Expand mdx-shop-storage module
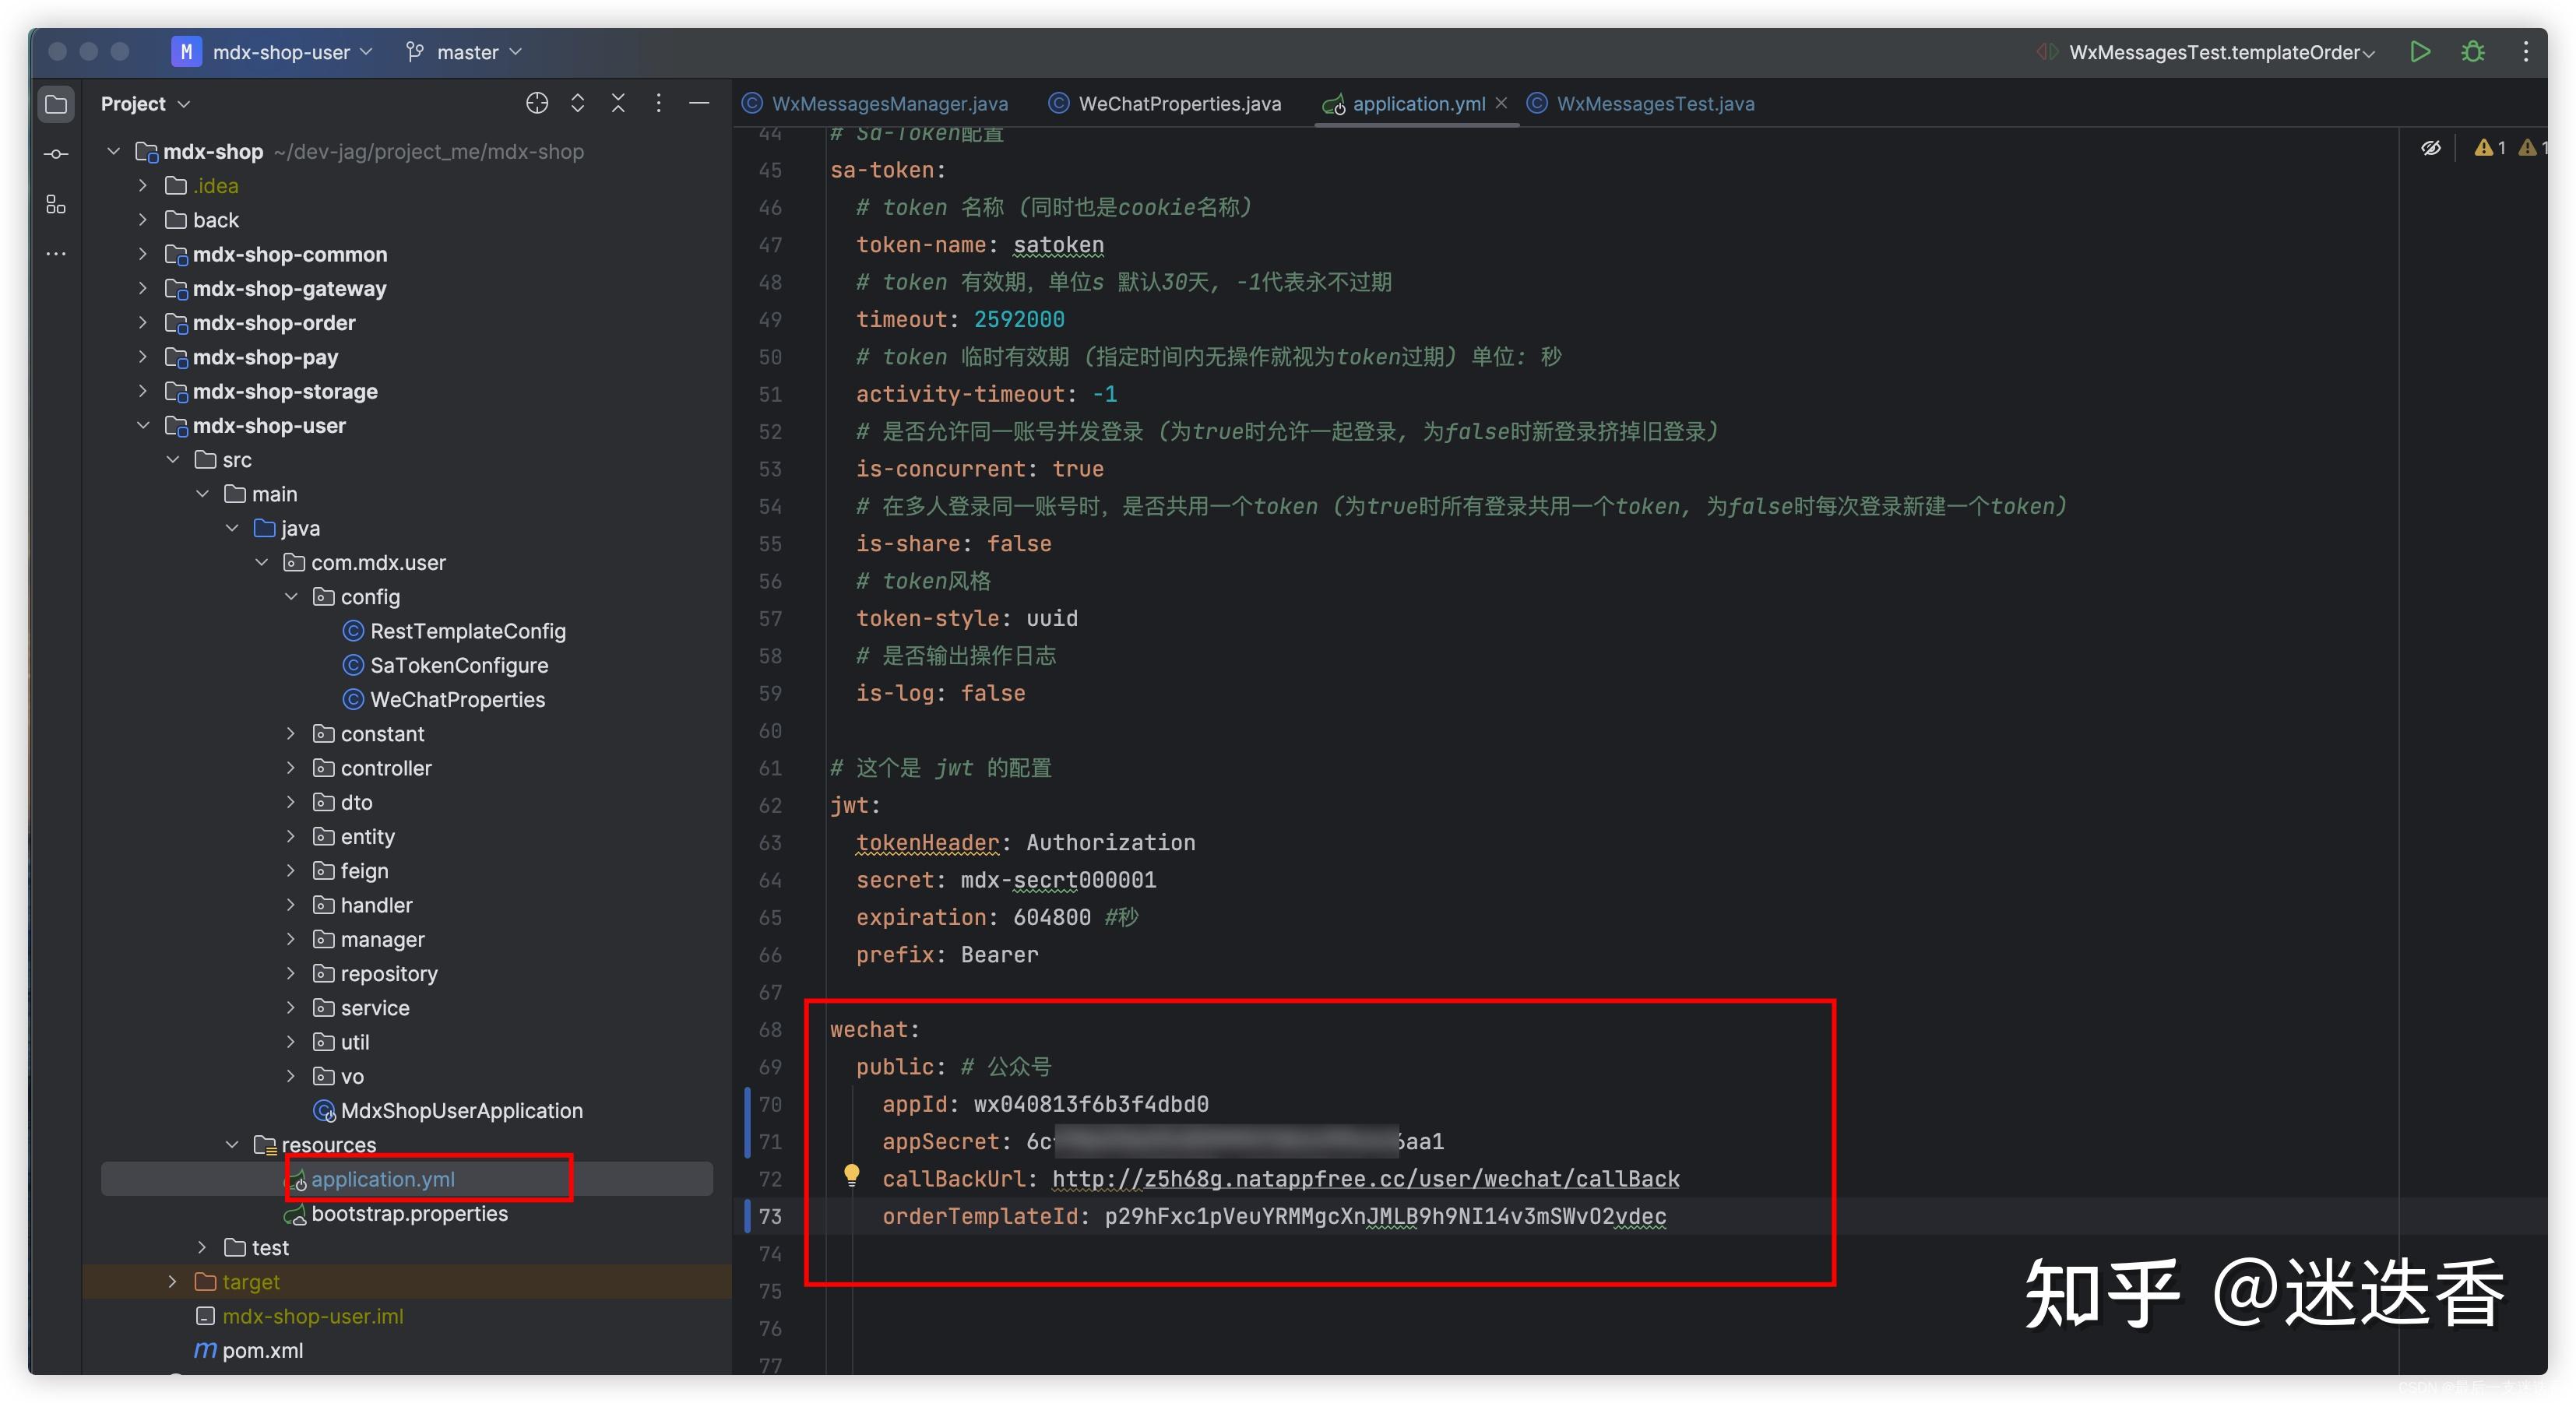2576x1403 pixels. 143,391
